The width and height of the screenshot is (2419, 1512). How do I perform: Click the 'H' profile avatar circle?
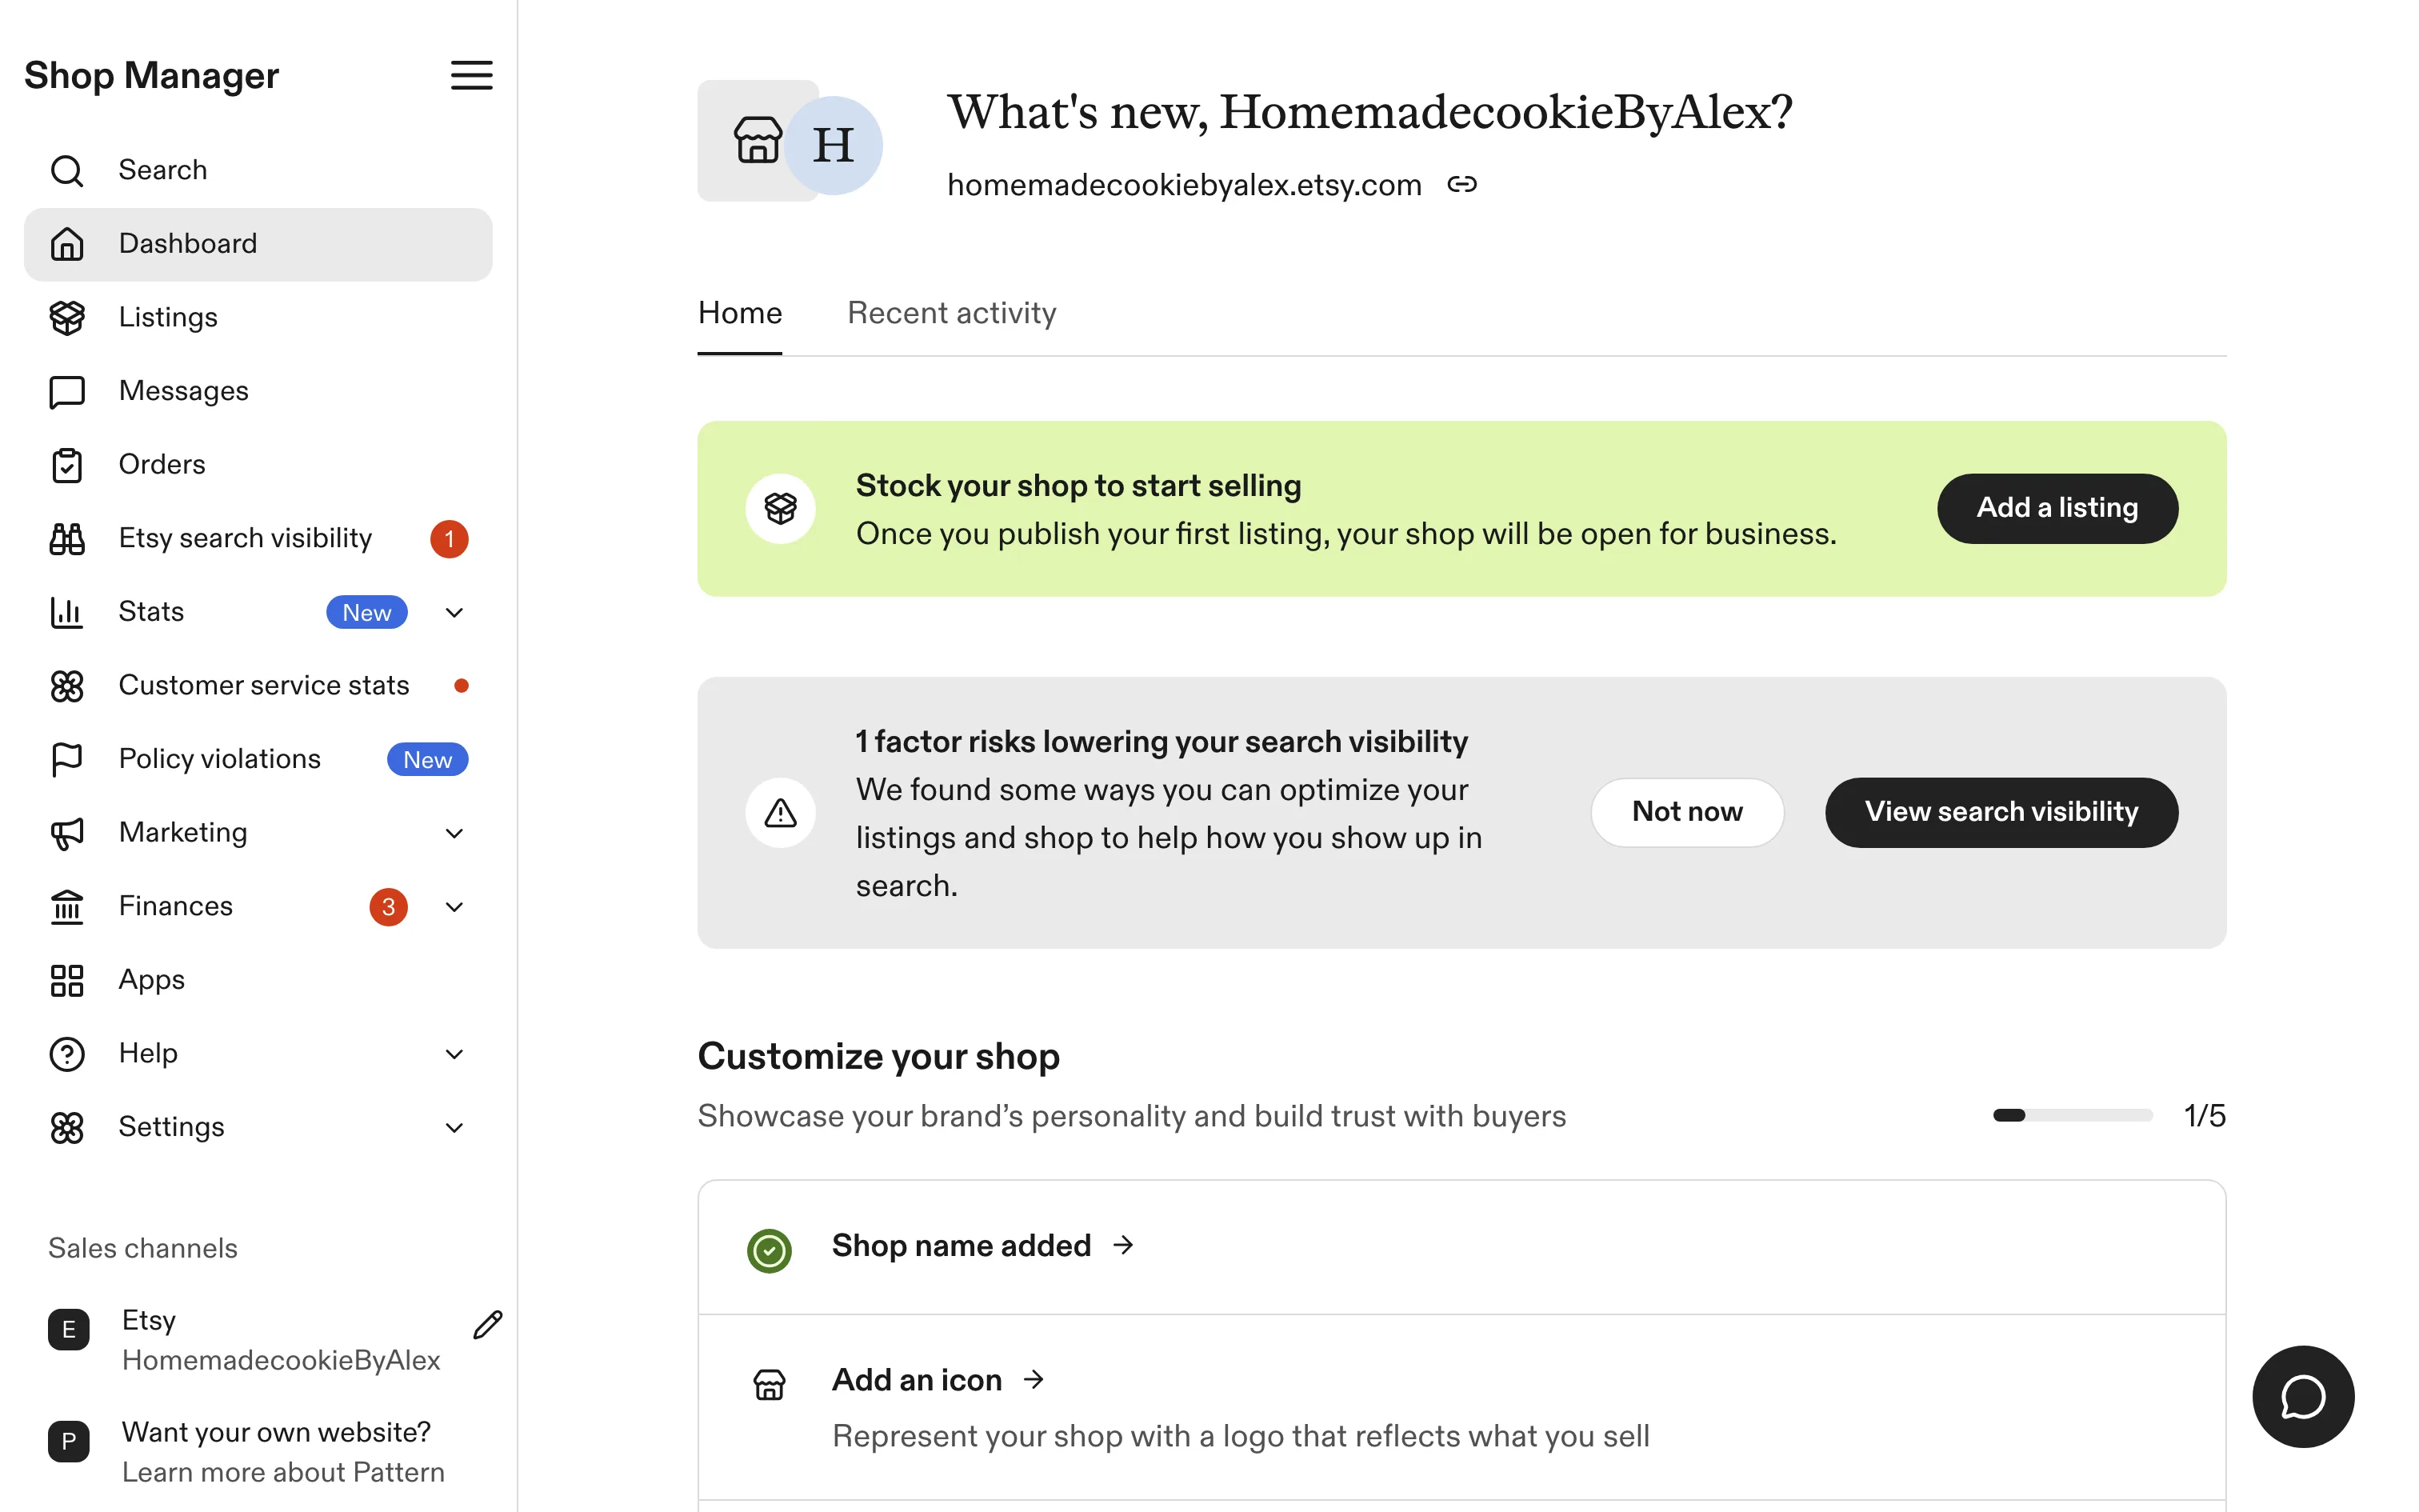(x=834, y=146)
